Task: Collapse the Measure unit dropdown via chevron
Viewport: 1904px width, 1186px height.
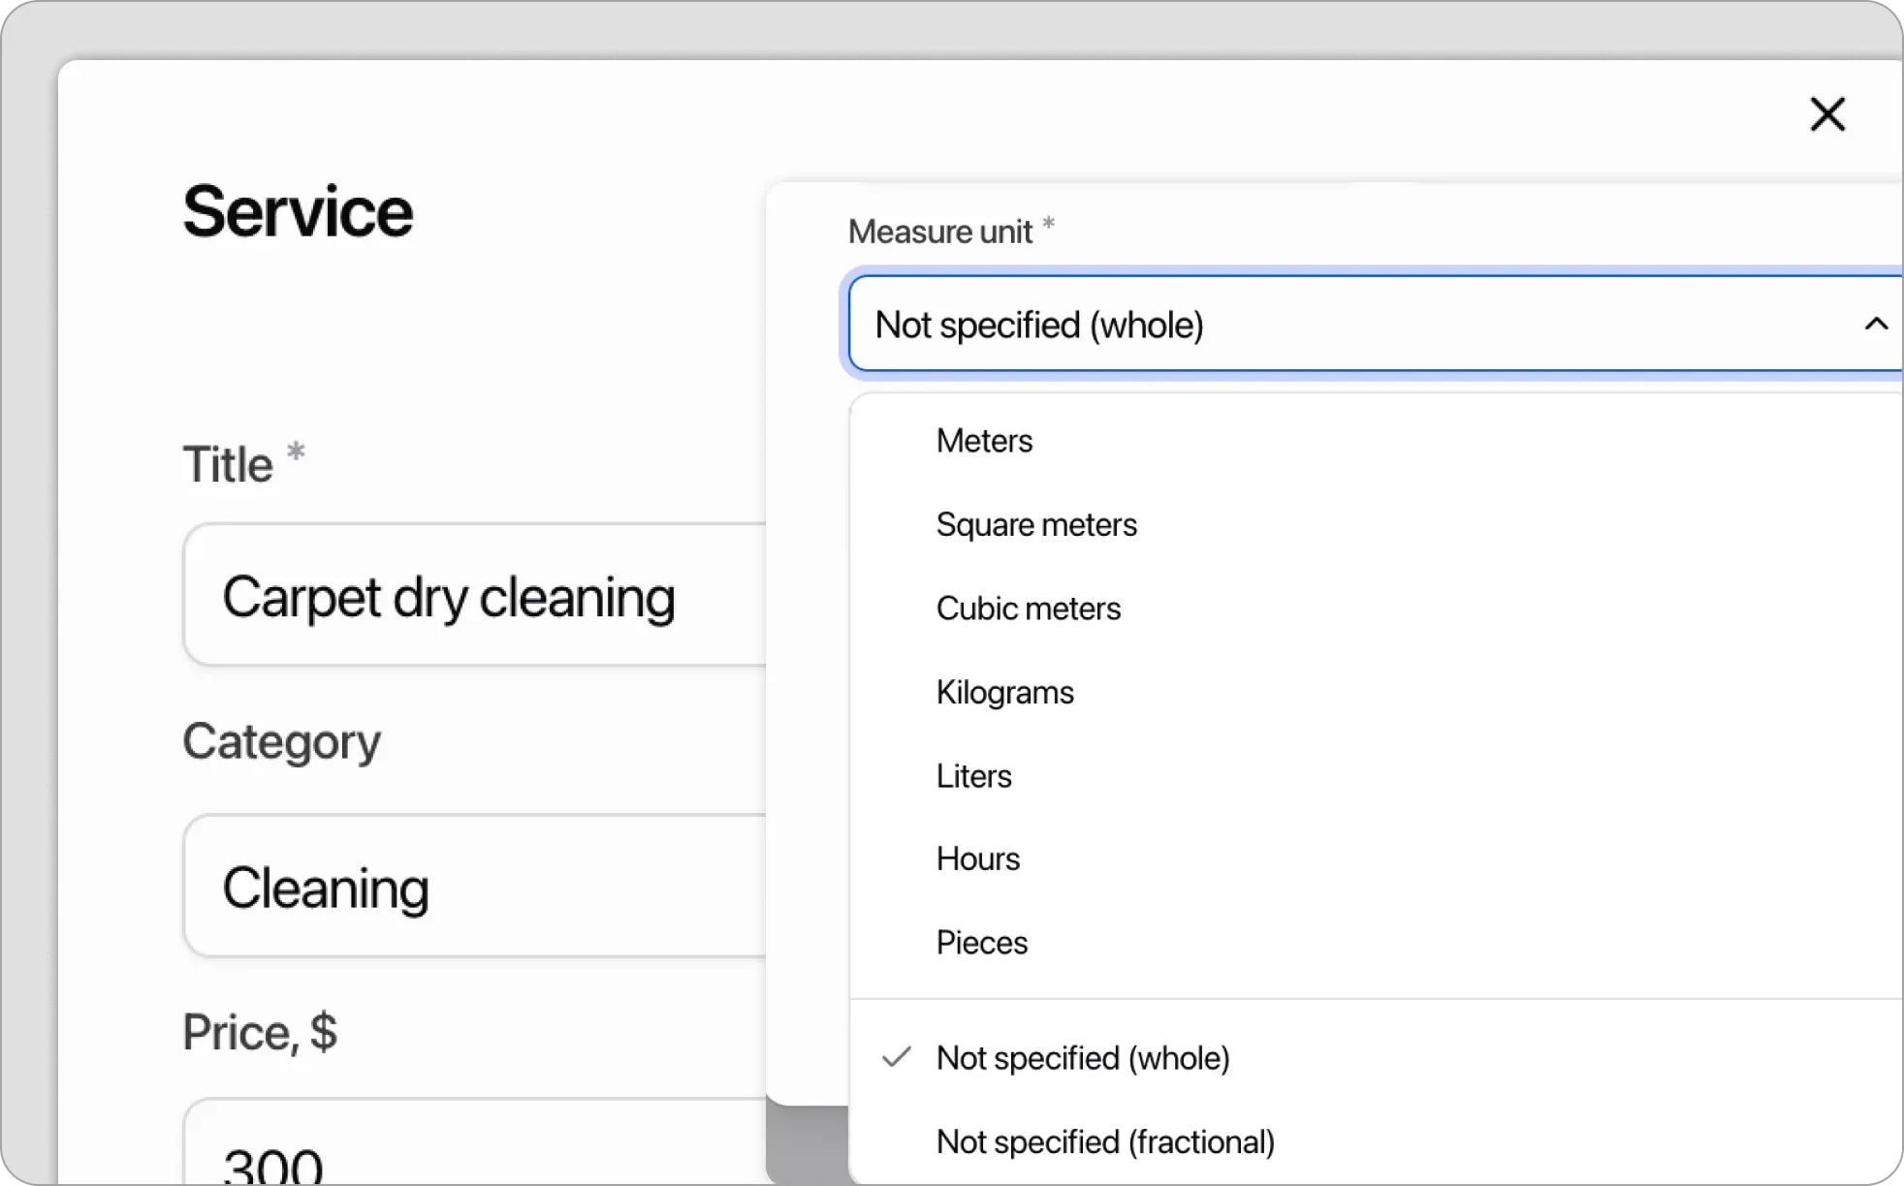Action: 1876,324
